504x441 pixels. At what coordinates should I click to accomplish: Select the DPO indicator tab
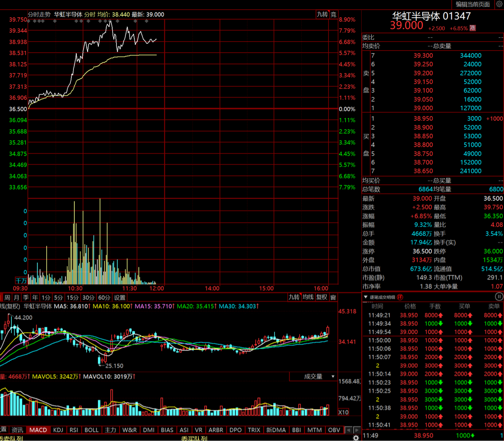pyautogui.click(x=235, y=430)
